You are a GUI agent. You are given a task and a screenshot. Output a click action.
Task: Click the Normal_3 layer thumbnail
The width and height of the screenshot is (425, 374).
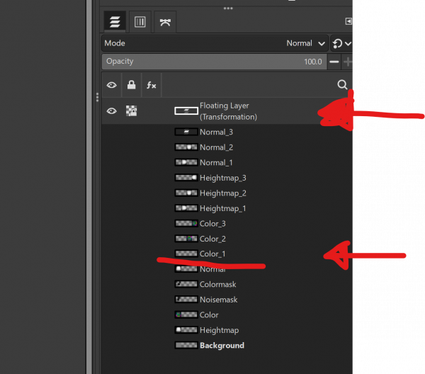[186, 132]
